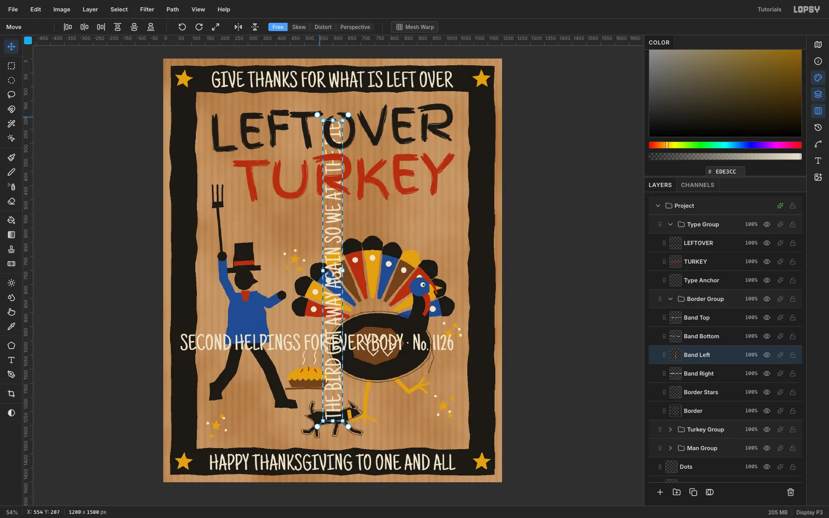Switch to Perspective transform mode

(355, 27)
